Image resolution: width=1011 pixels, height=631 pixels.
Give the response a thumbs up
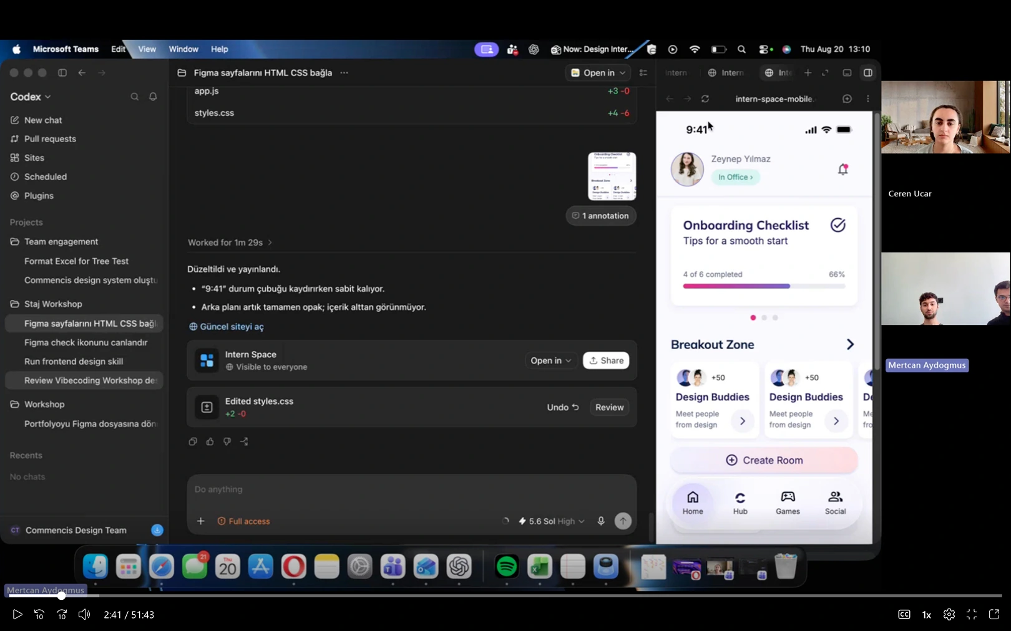pyautogui.click(x=210, y=441)
